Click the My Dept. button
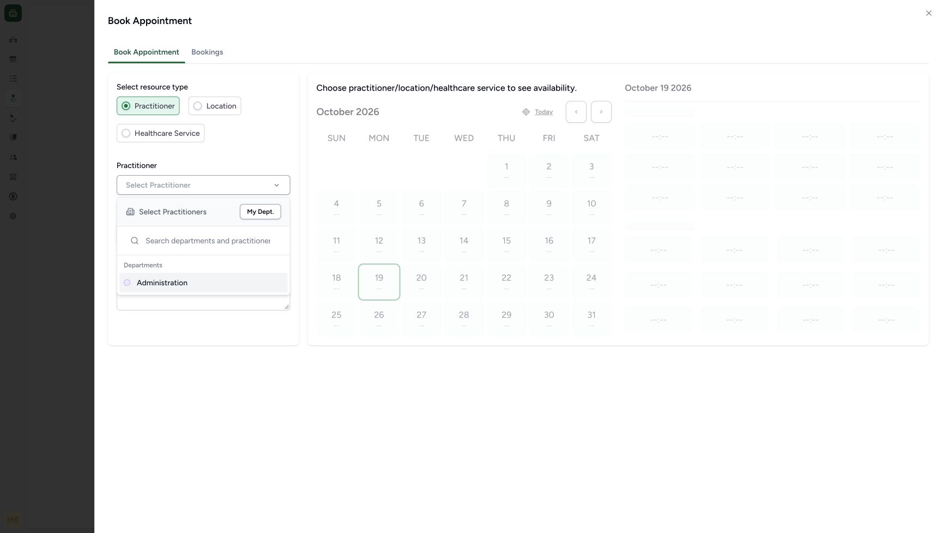Screen dimensions: 942x533 (x=261, y=212)
